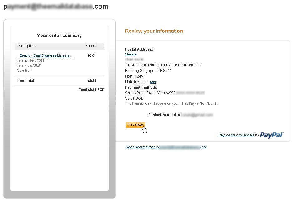
Task: Click the Item total row label
Action: 26,81
